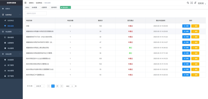Click the timestamp 2025-05-12 13:59:59
The width and height of the screenshot is (208, 99).
(x=160, y=26)
